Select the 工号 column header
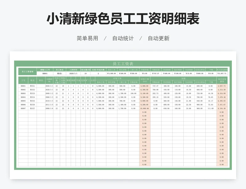 coord(23,80)
